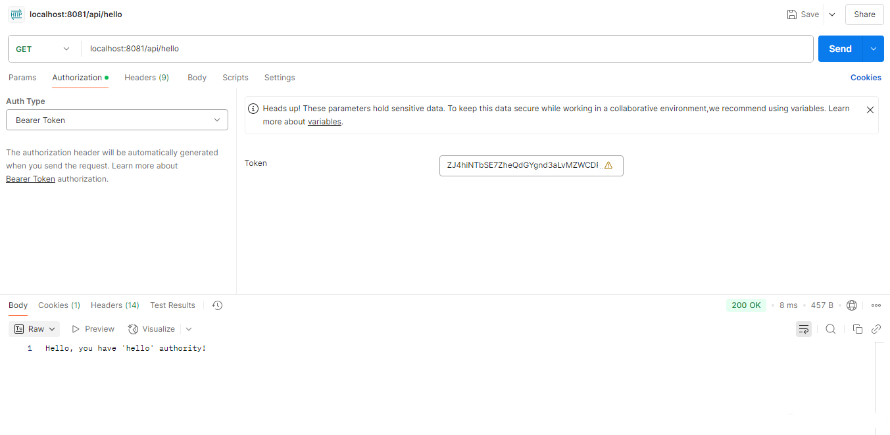Switch to the request Body tab
The image size is (890, 435).
tap(197, 78)
